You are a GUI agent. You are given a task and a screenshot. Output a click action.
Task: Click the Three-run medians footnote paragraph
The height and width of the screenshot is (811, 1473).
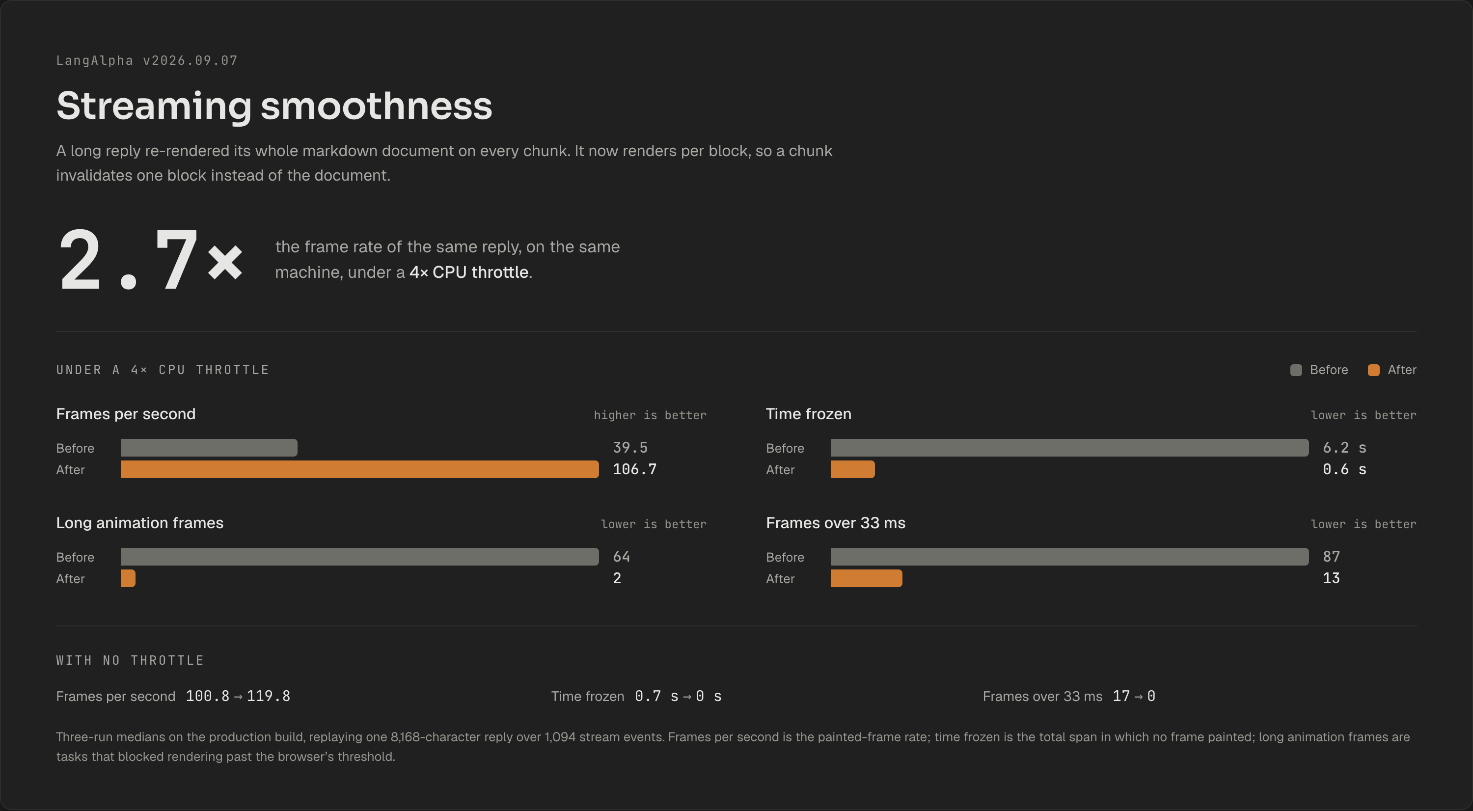tap(733, 746)
